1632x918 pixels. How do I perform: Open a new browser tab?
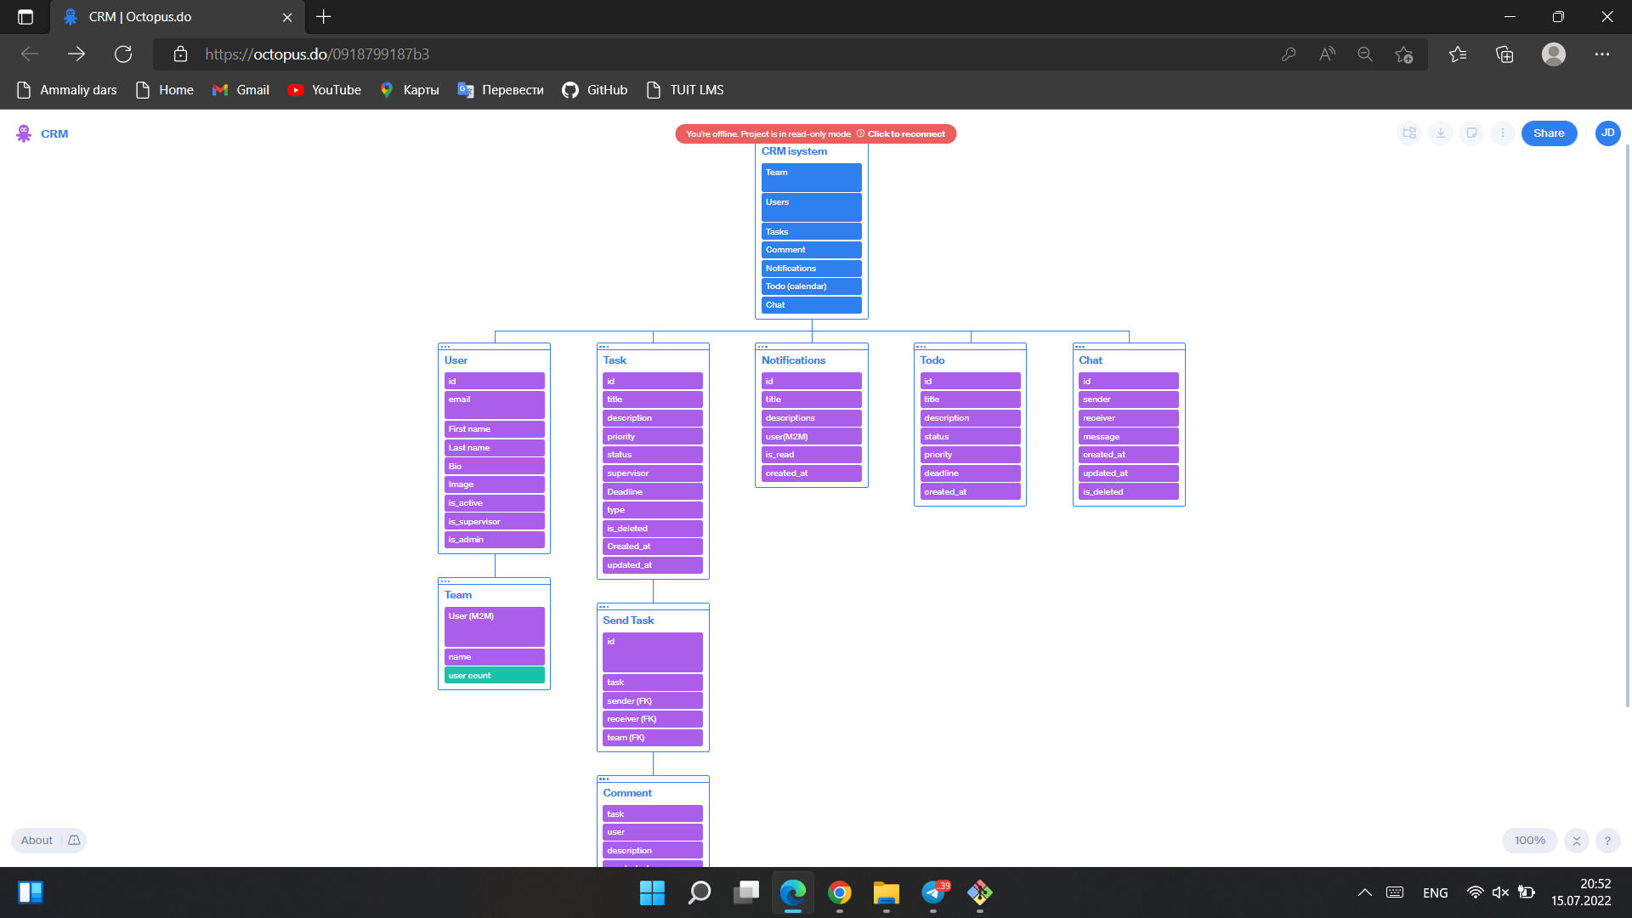tap(323, 17)
